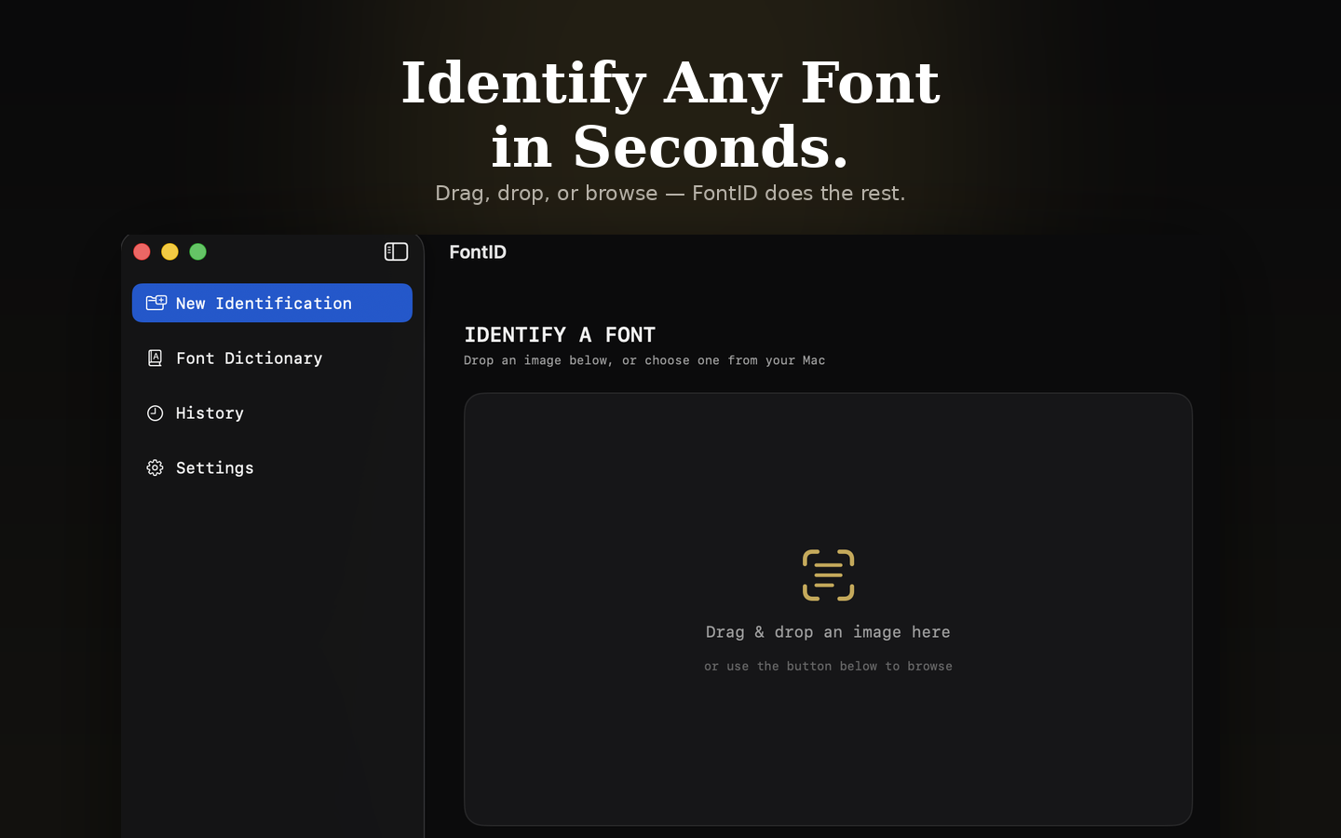
Task: Click the History clock icon
Action: pos(155,412)
